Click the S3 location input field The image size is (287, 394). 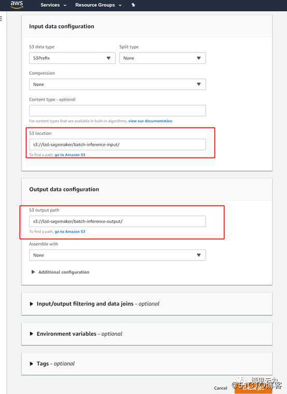point(117,145)
